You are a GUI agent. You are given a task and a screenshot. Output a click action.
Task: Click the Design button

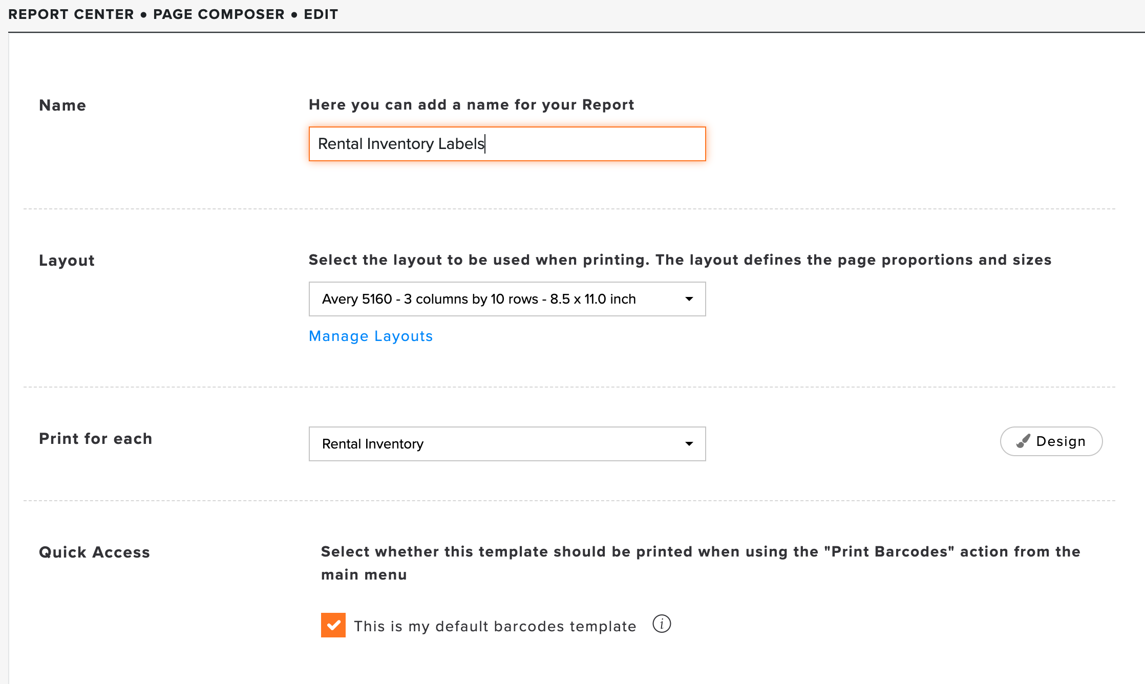point(1051,441)
